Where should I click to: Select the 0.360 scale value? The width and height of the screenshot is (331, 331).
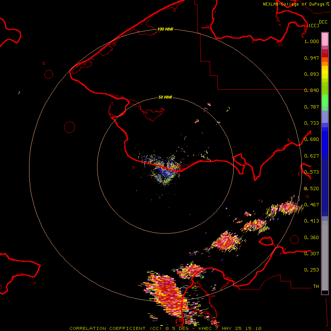312,238
